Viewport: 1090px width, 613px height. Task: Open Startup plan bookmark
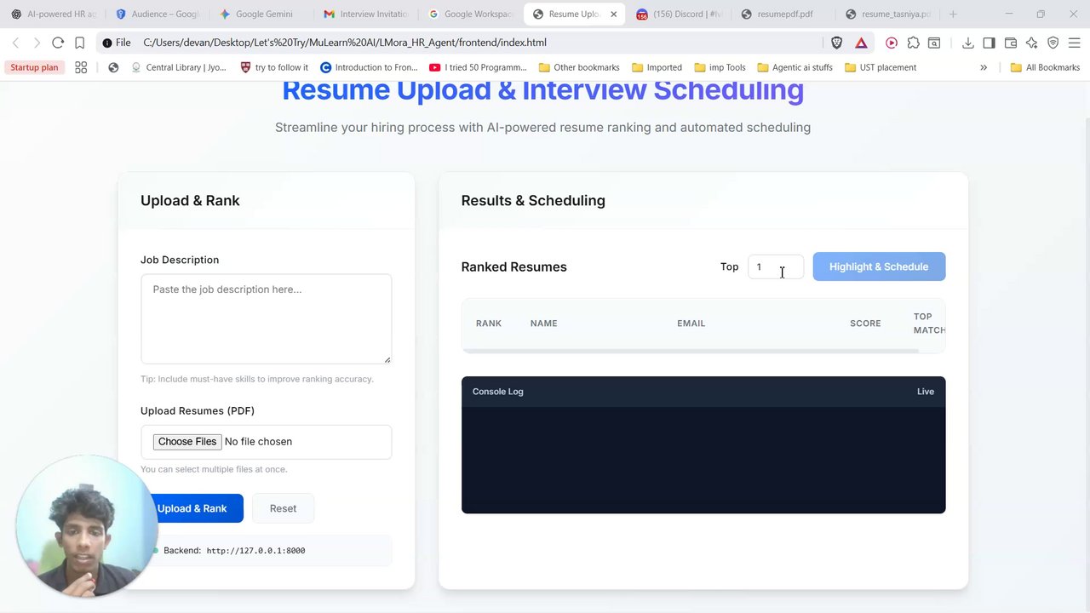34,67
